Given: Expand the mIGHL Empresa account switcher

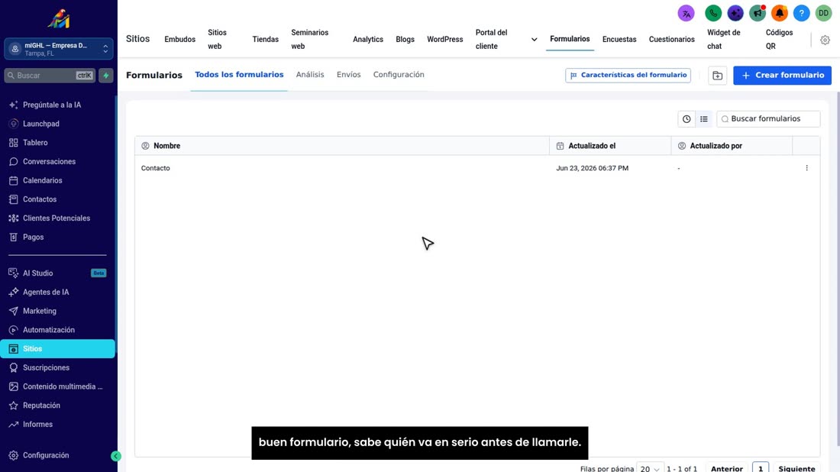Looking at the screenshot, I should point(58,49).
